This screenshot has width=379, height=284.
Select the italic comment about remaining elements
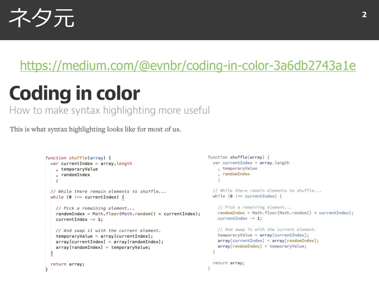111,191
